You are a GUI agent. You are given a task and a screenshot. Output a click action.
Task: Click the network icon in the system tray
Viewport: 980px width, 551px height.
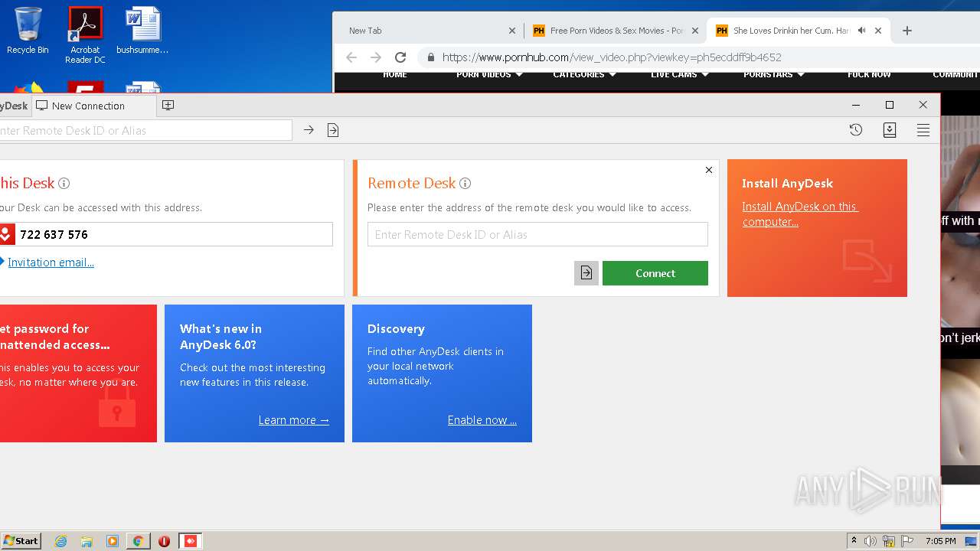889,541
